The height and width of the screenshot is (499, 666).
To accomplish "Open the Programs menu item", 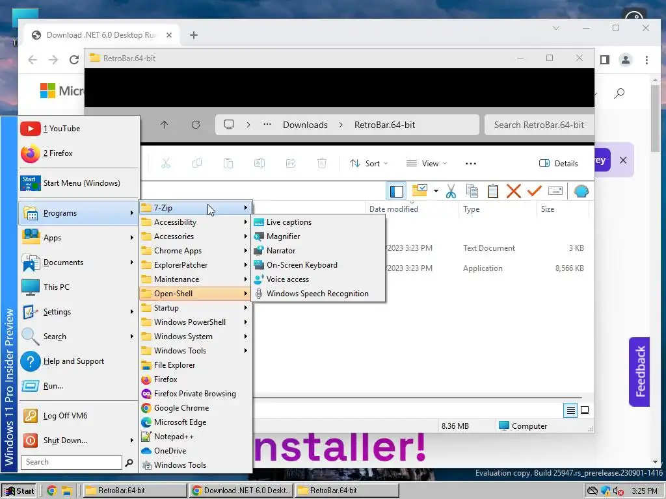I will (x=79, y=213).
